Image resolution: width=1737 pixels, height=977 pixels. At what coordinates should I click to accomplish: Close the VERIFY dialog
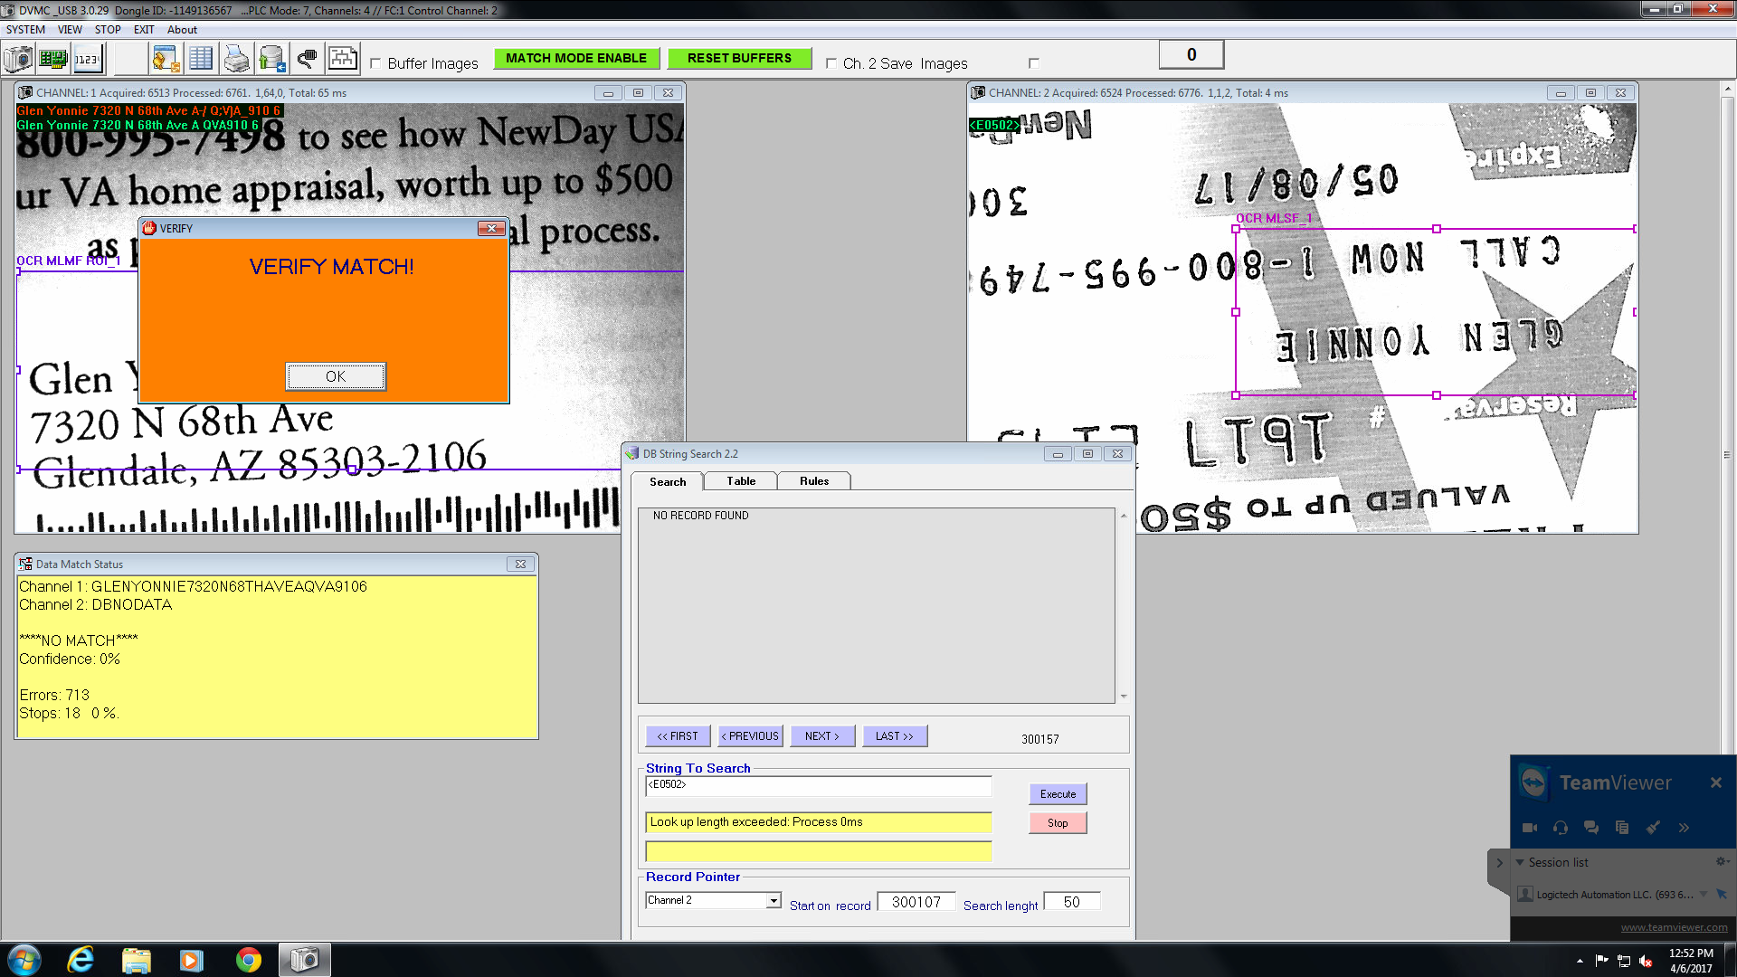[x=491, y=228]
